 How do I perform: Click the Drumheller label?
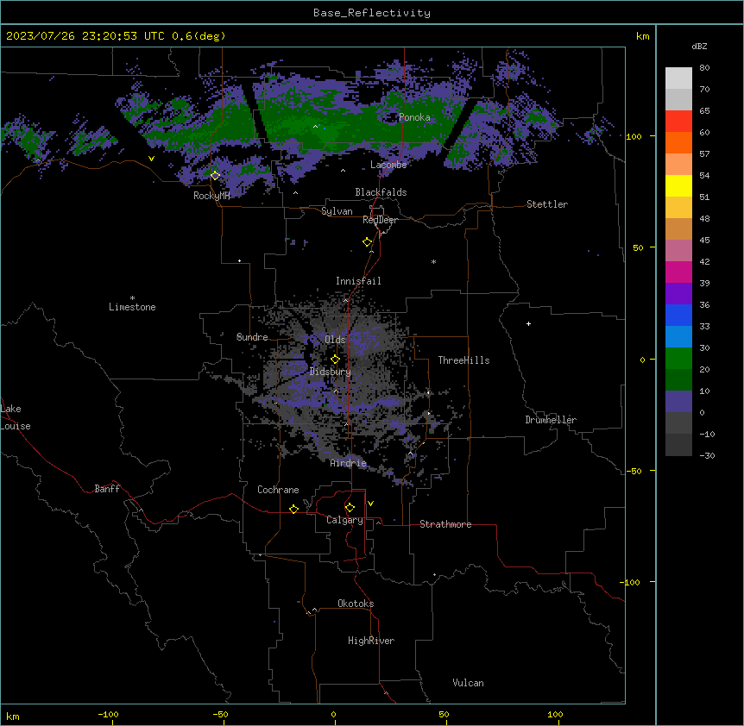(551, 420)
